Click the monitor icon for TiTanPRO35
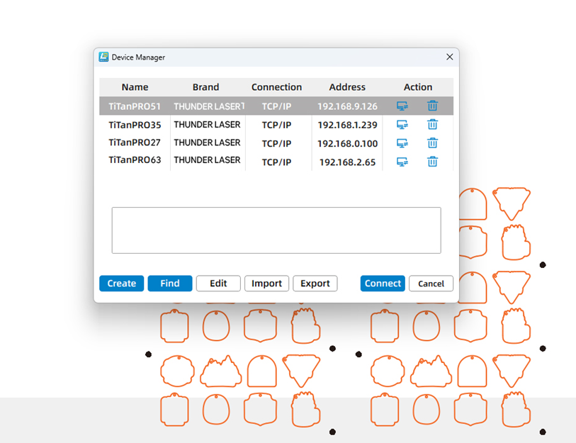The image size is (576, 443). pos(402,125)
